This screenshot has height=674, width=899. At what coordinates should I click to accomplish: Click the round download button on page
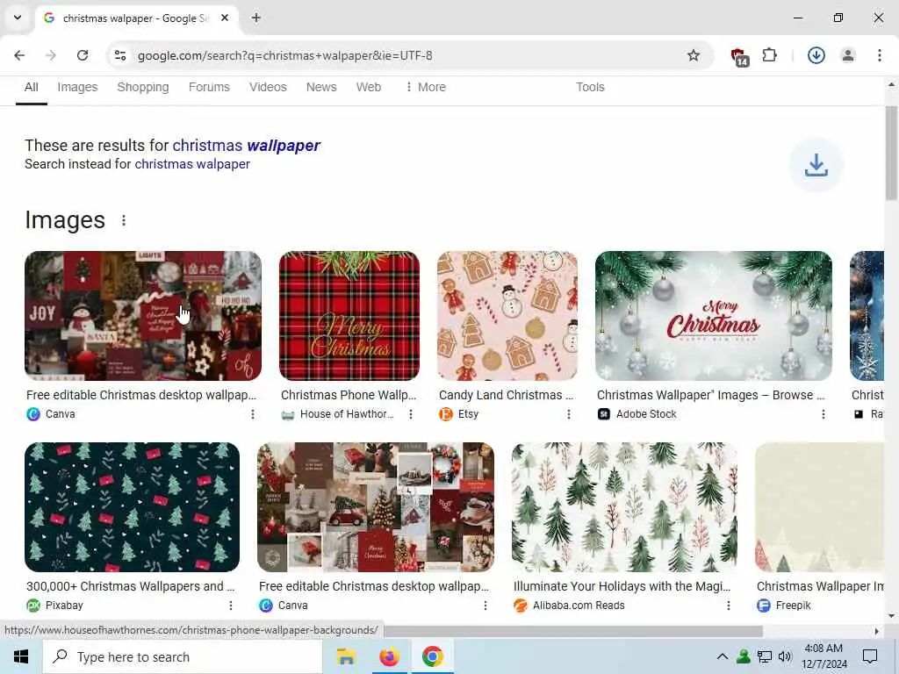pos(816,165)
